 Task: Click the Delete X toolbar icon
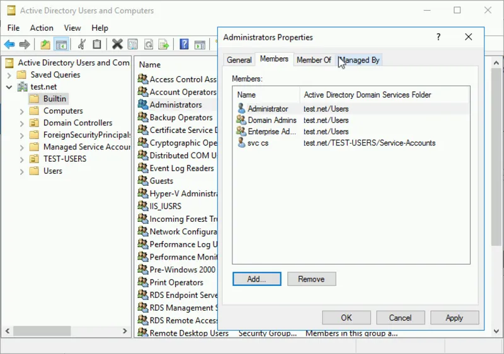[x=117, y=44]
